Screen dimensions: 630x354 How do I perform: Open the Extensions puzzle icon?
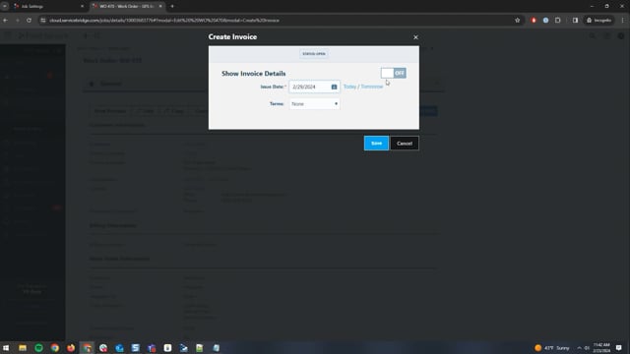coord(558,20)
